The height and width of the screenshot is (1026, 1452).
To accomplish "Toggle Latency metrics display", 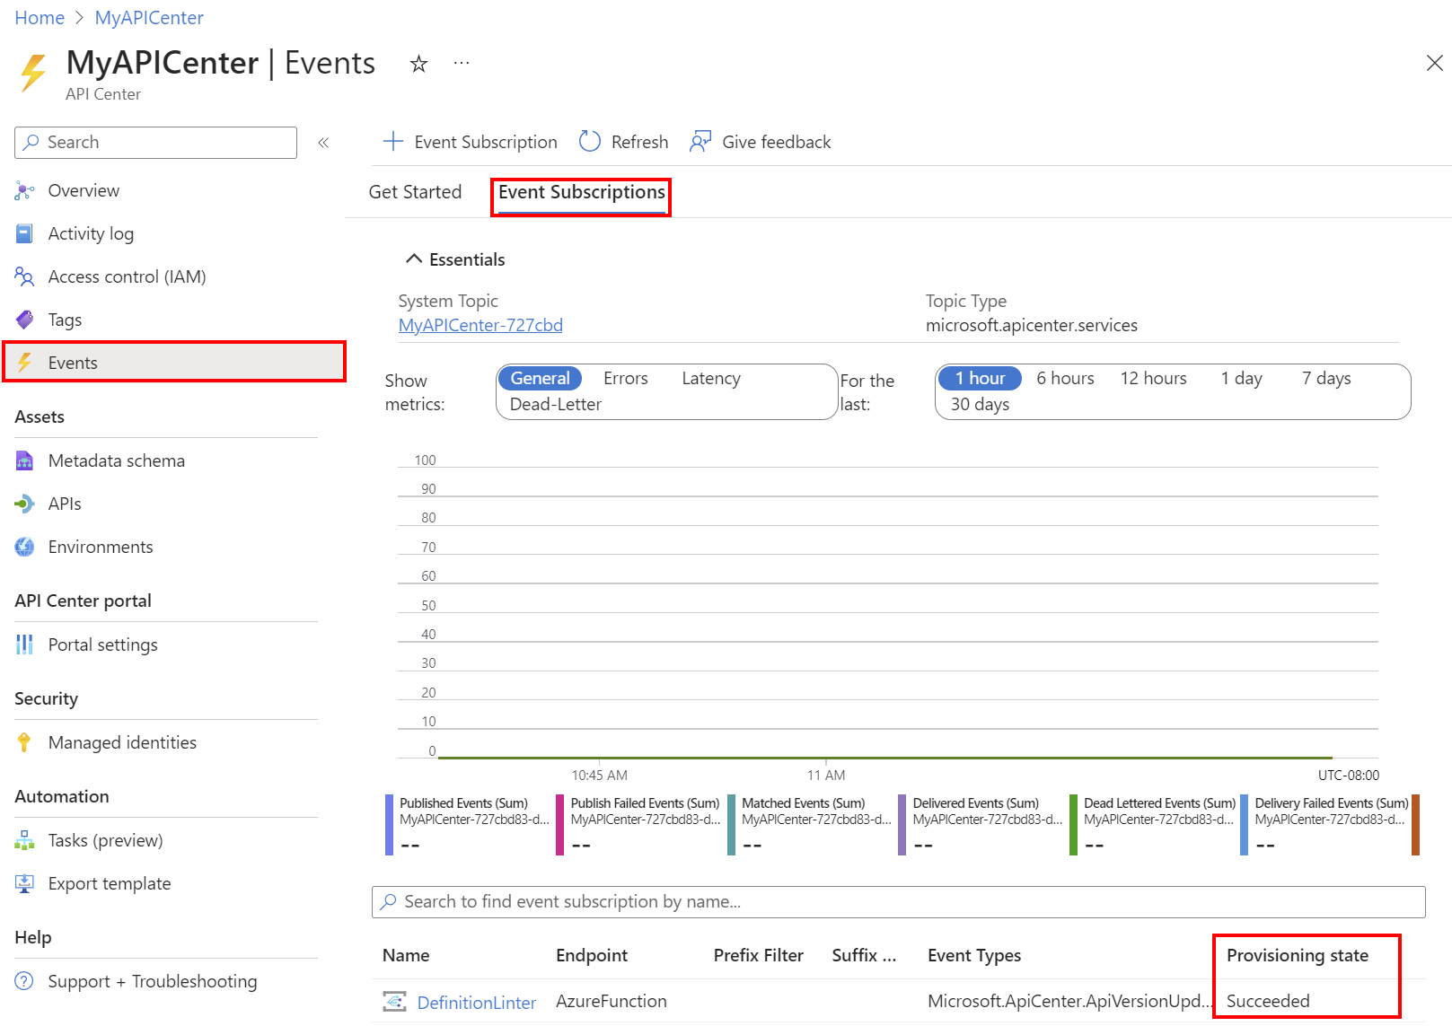I will click(710, 378).
